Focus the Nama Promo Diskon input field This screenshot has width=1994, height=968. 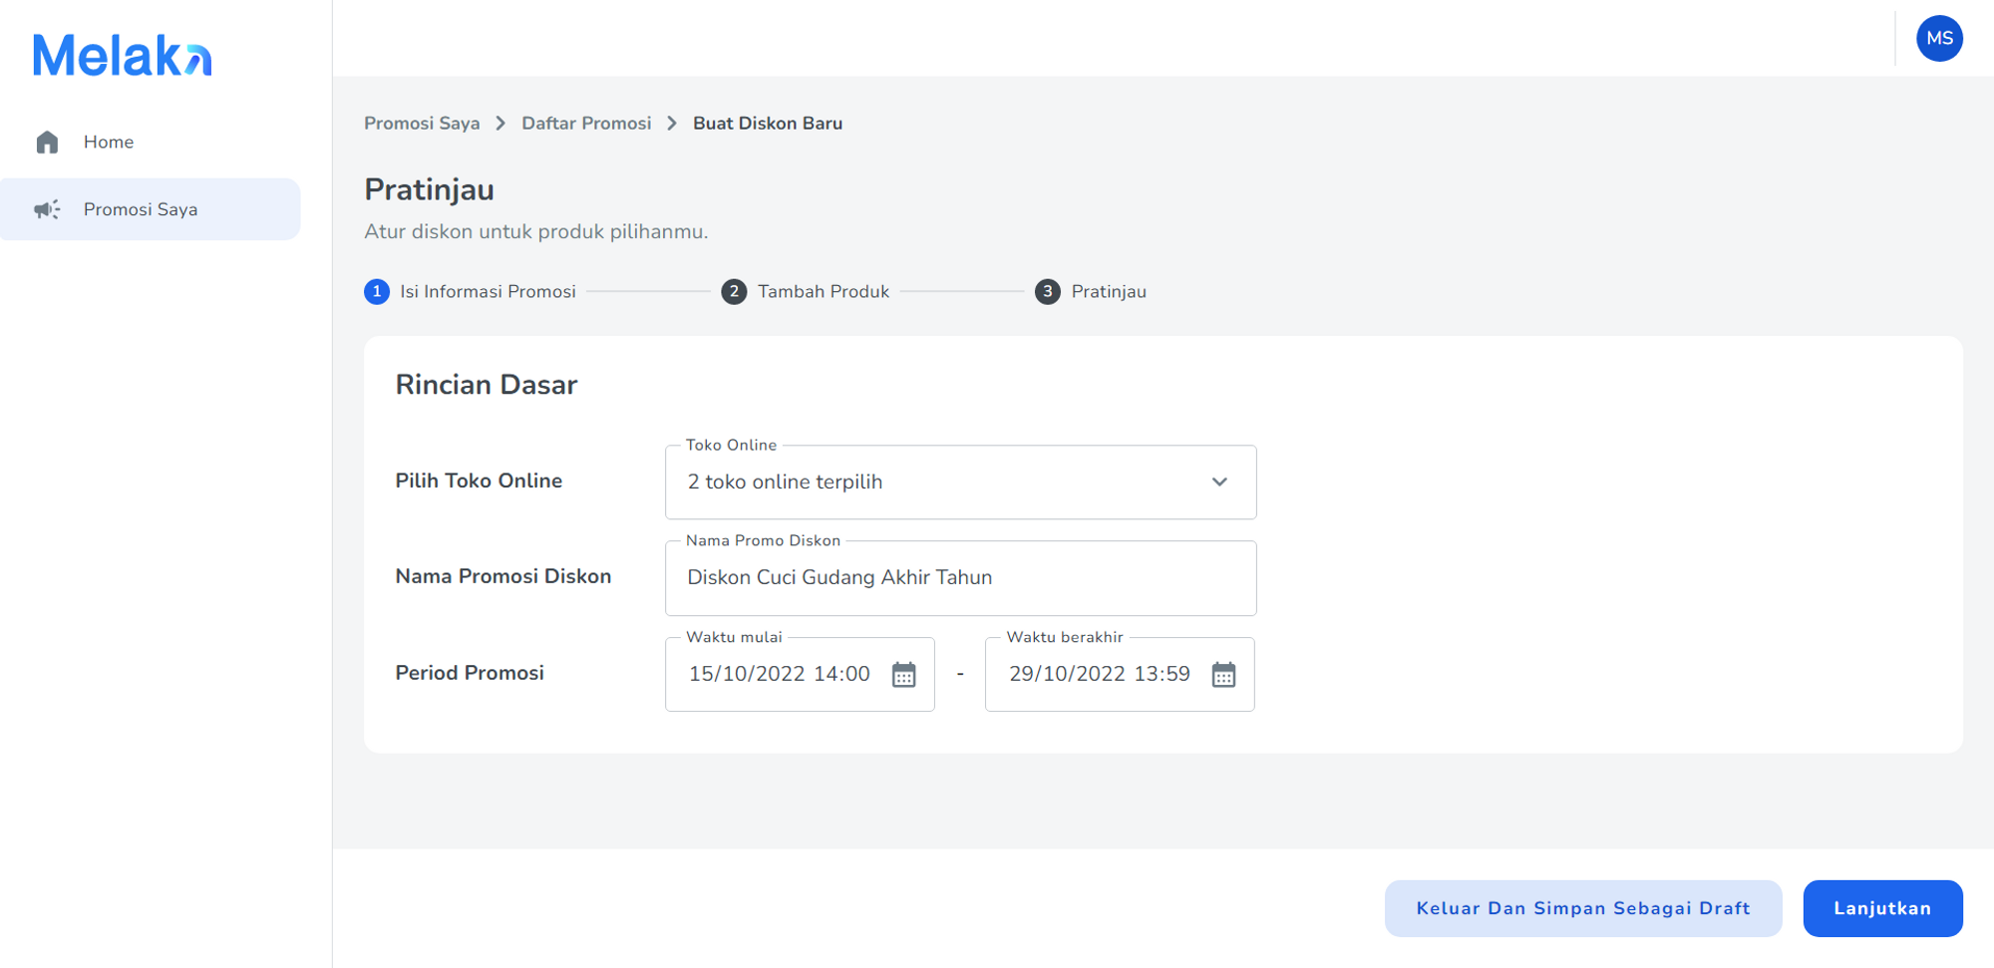[x=960, y=577]
